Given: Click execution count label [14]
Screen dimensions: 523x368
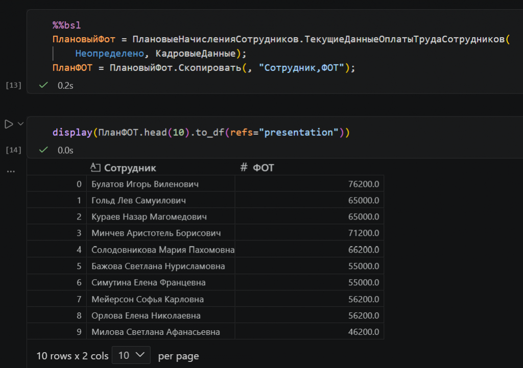Looking at the screenshot, I should click(x=14, y=150).
